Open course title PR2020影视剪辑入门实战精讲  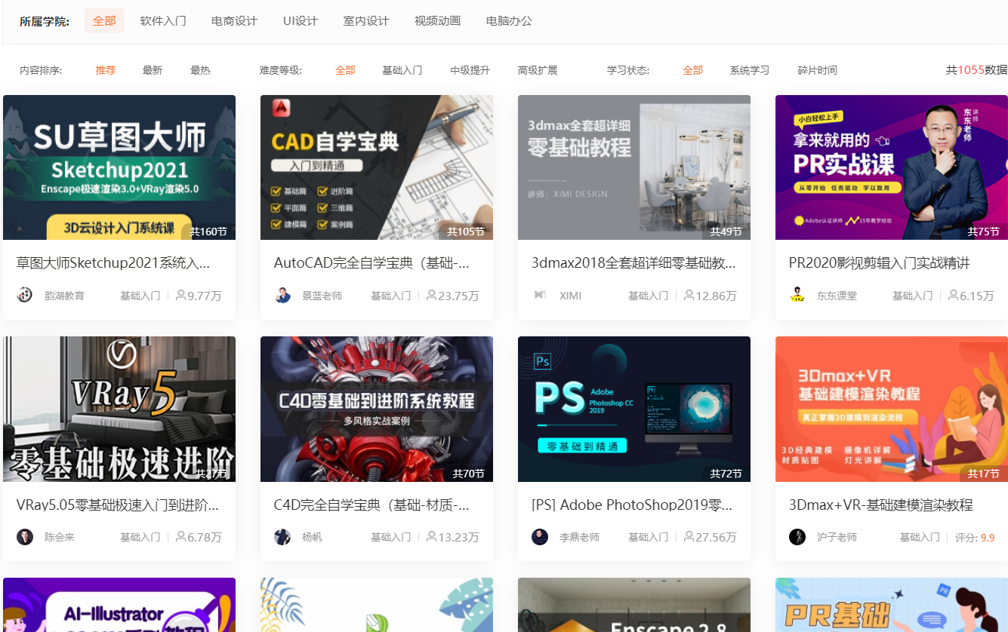(879, 263)
